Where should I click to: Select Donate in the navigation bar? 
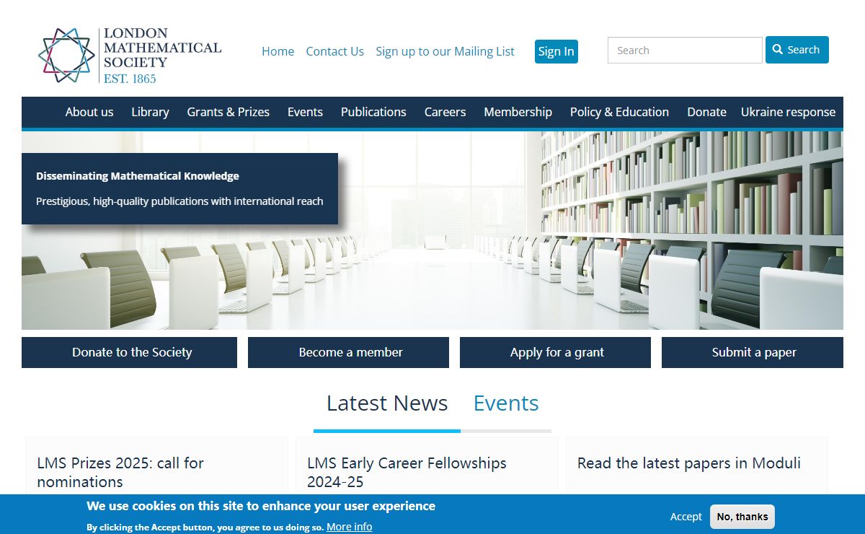(706, 112)
